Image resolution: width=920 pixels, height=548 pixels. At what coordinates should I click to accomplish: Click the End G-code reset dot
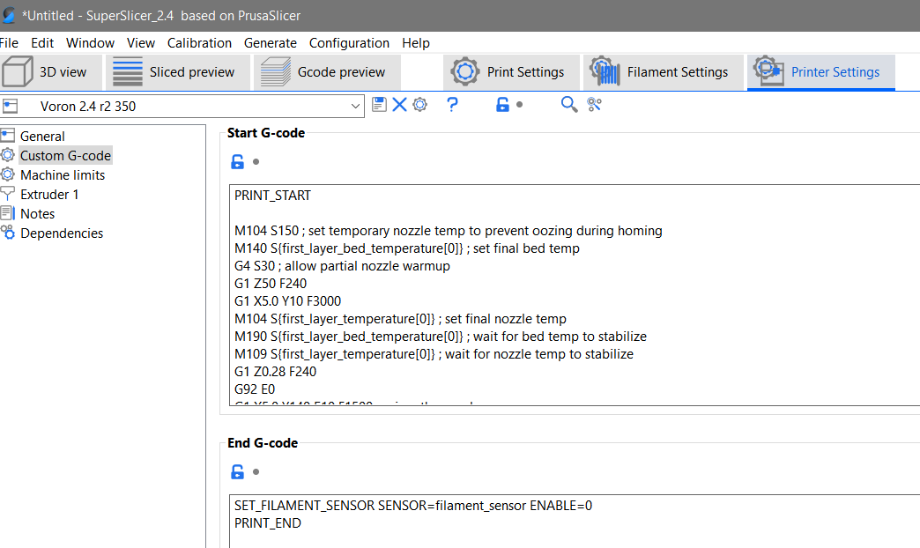(256, 471)
